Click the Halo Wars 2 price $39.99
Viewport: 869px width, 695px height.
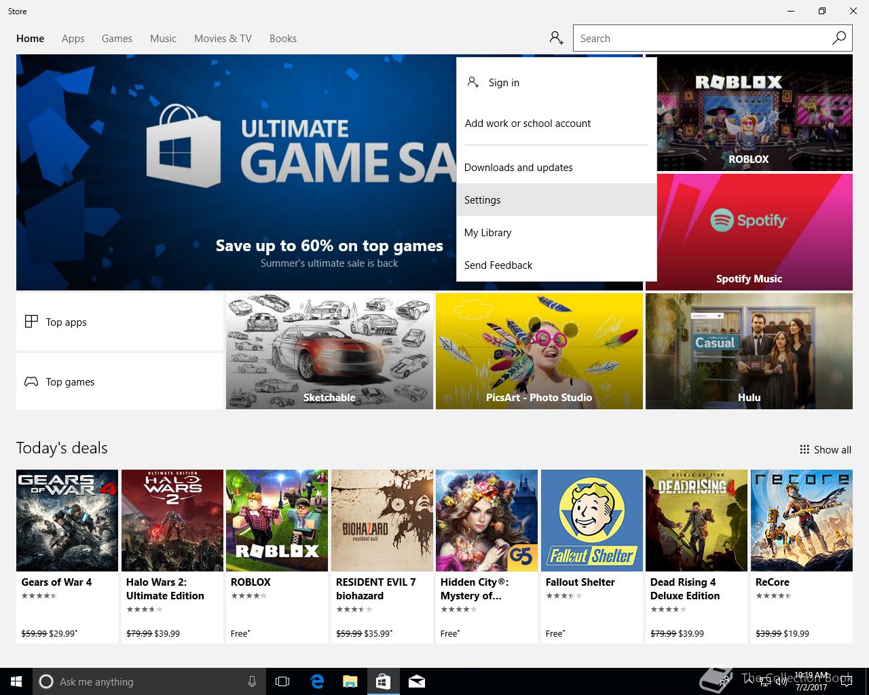[x=167, y=633]
